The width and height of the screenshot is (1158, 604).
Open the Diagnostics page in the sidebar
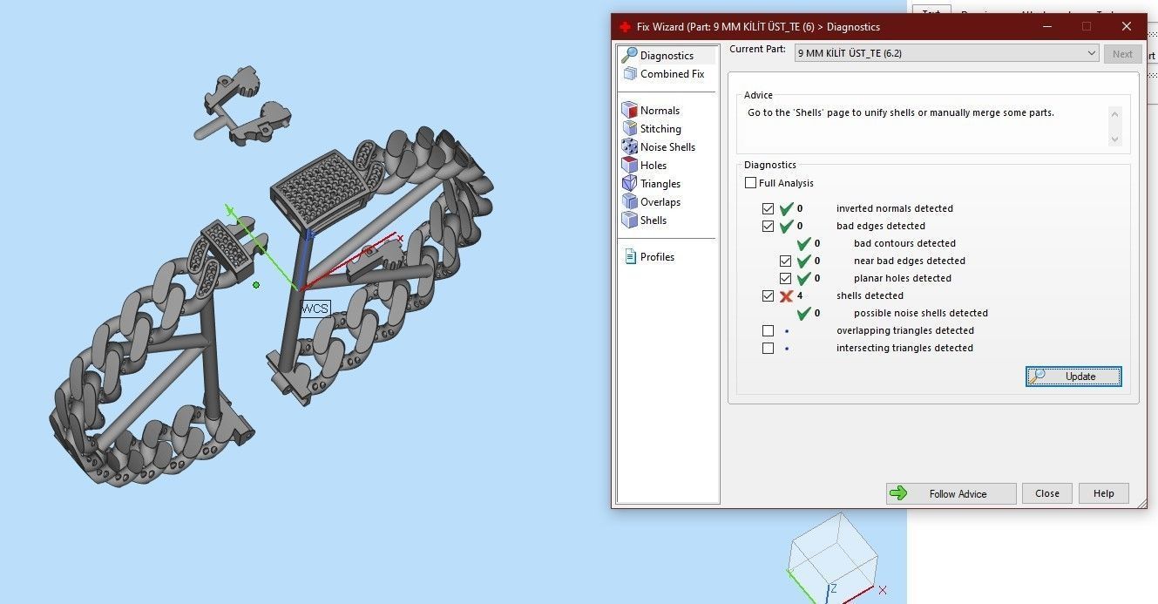[667, 56]
